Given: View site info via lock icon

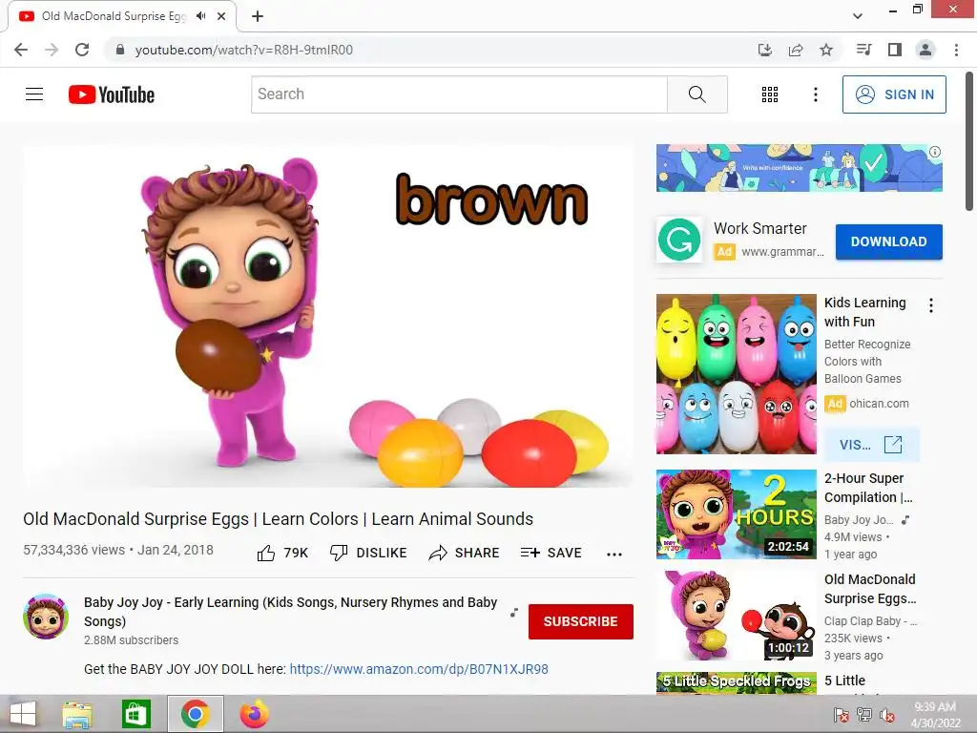Looking at the screenshot, I should coord(120,50).
